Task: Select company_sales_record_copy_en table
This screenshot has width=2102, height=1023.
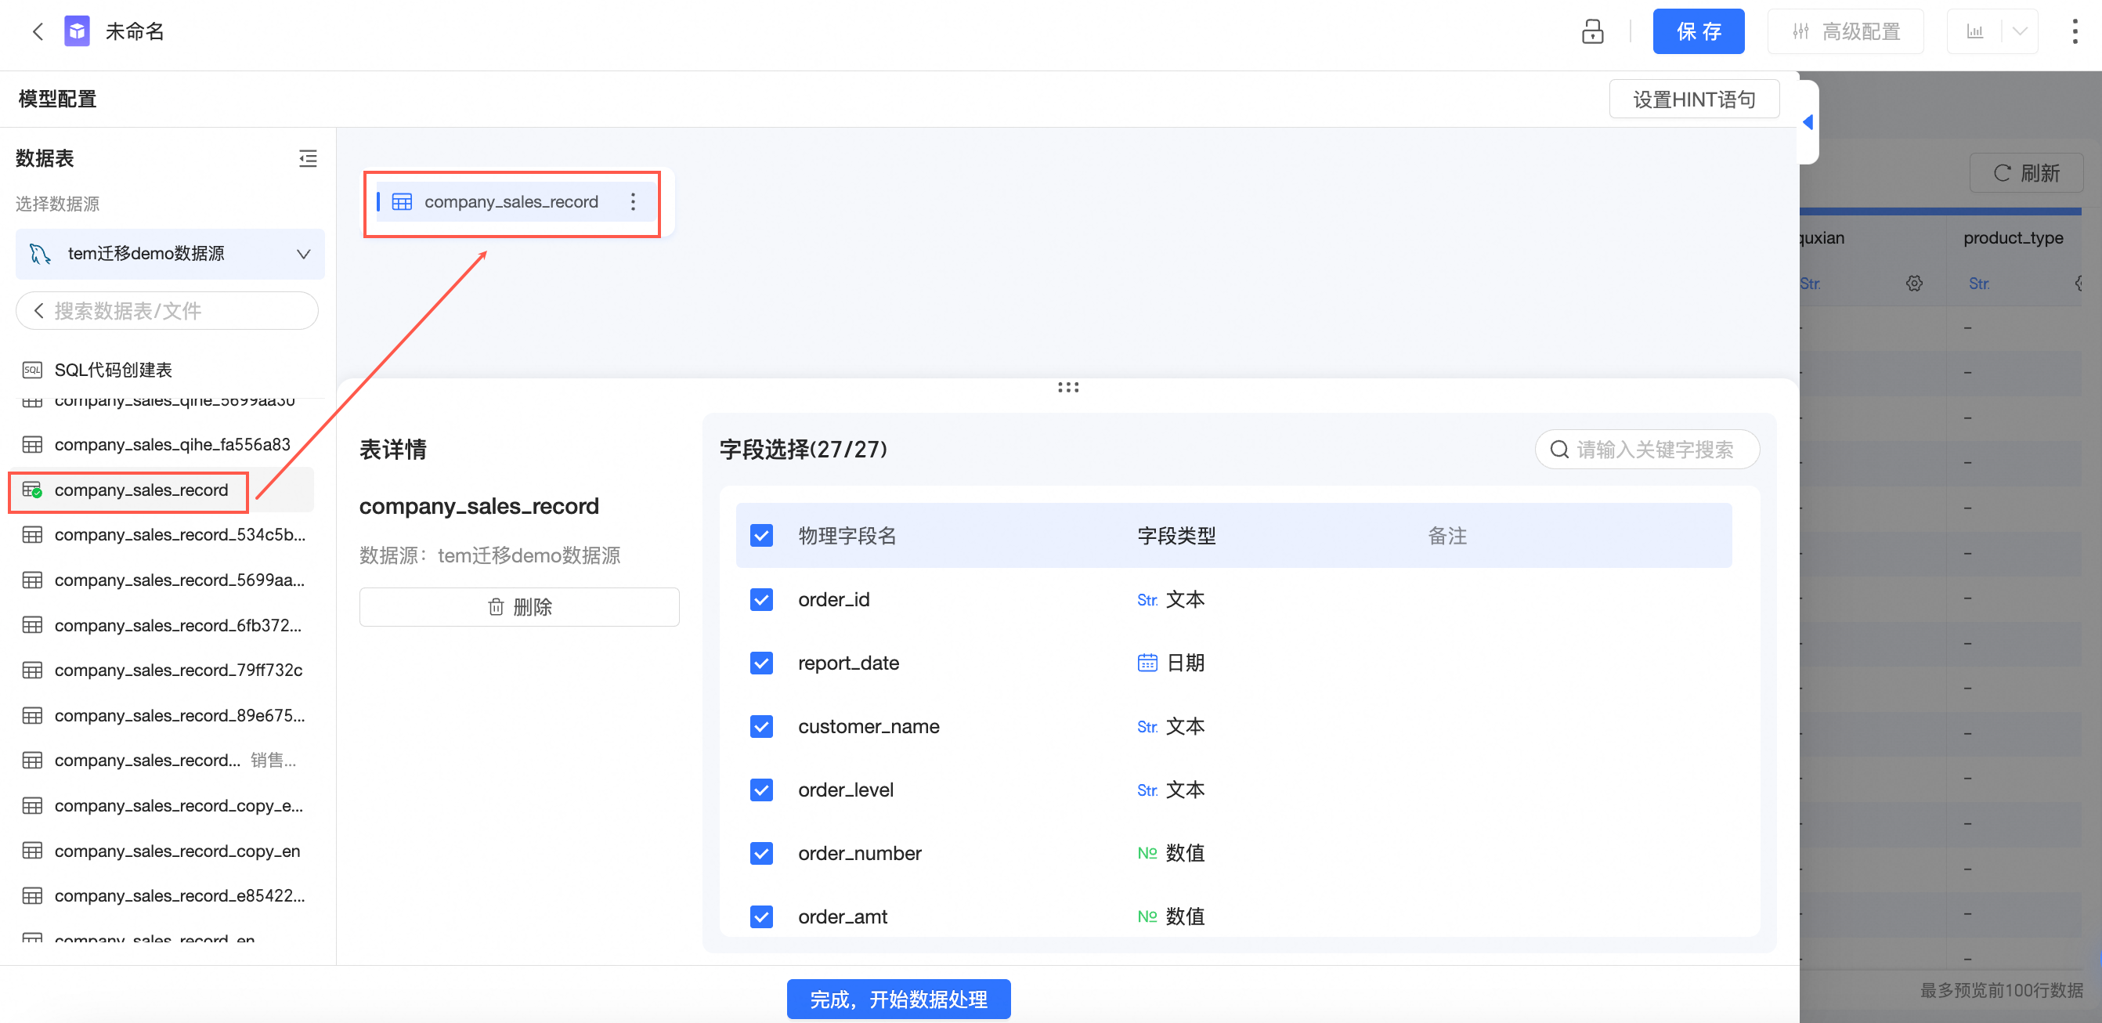Action: 176,851
